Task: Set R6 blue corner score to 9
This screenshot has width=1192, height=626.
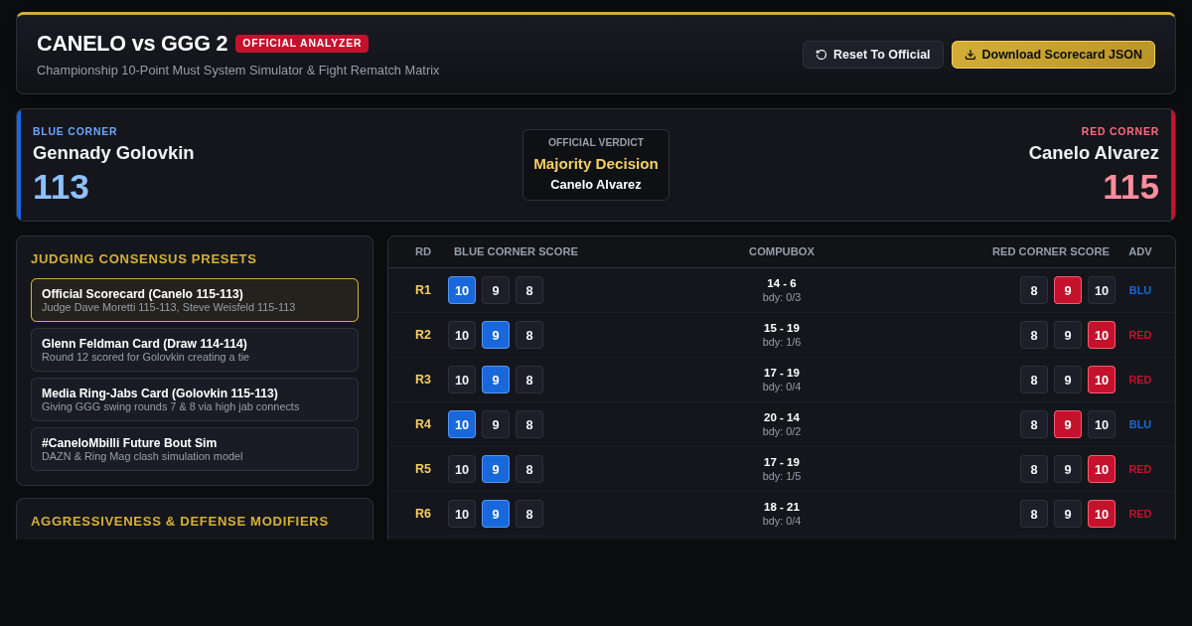Action: 496,514
